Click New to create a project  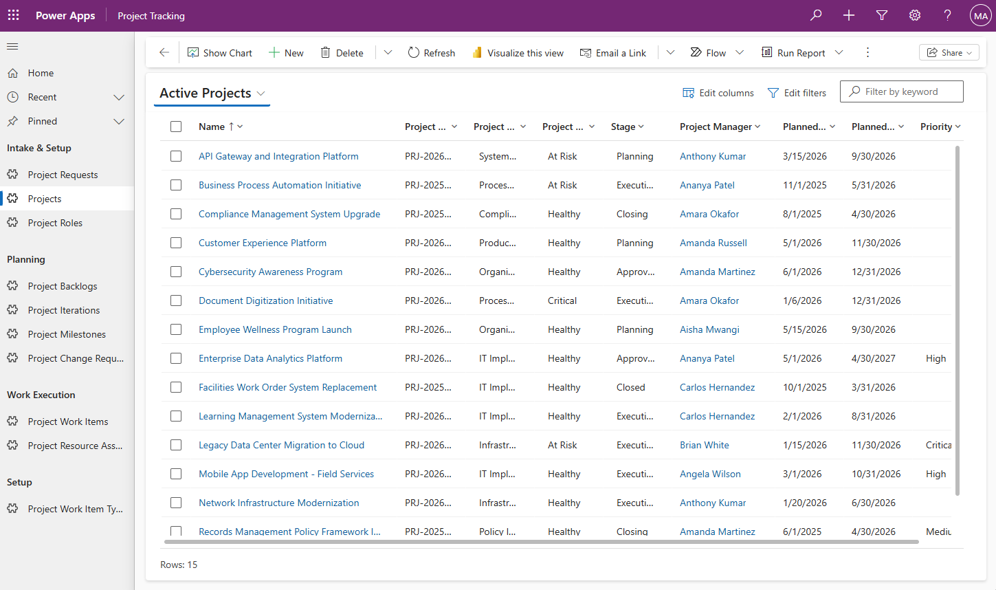(286, 53)
